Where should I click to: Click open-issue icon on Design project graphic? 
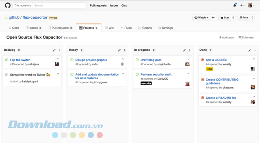[x=72, y=60]
